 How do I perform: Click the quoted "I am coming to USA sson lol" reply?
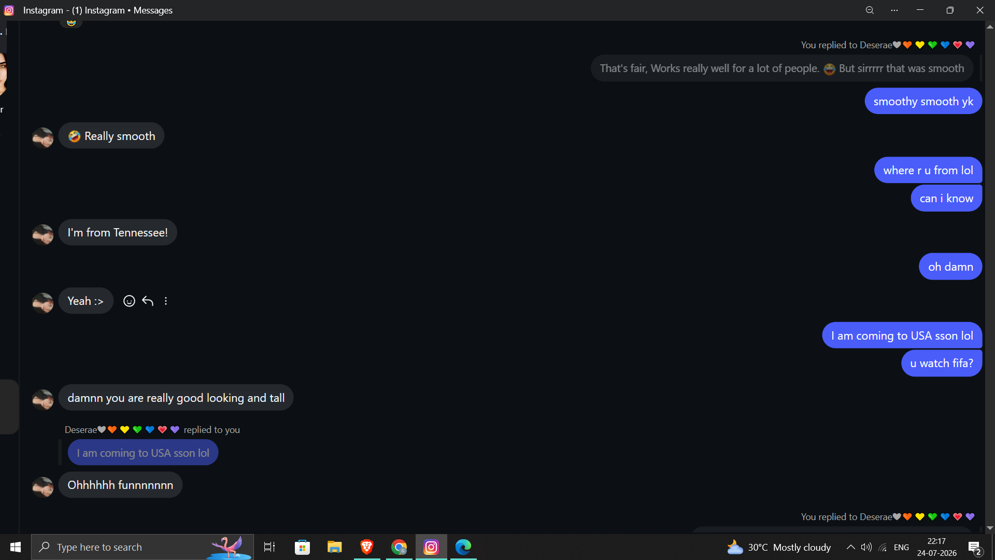point(143,453)
